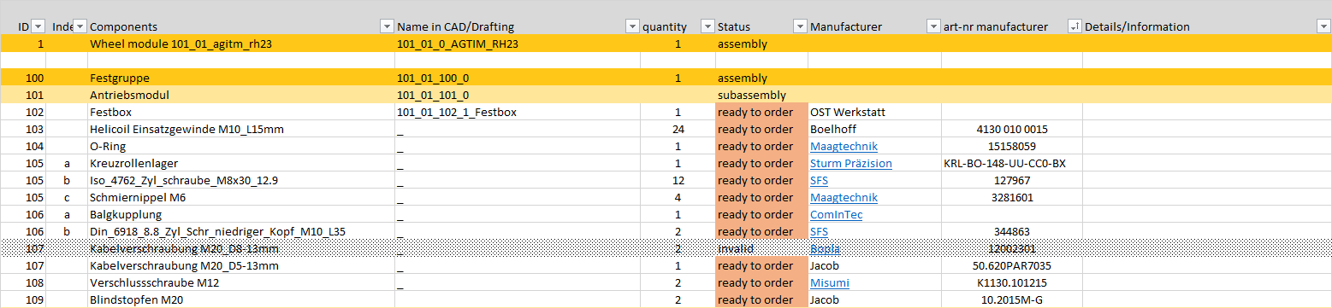
Task: Select the 'Kreuzrollenlager' cell
Action: [x=241, y=163]
